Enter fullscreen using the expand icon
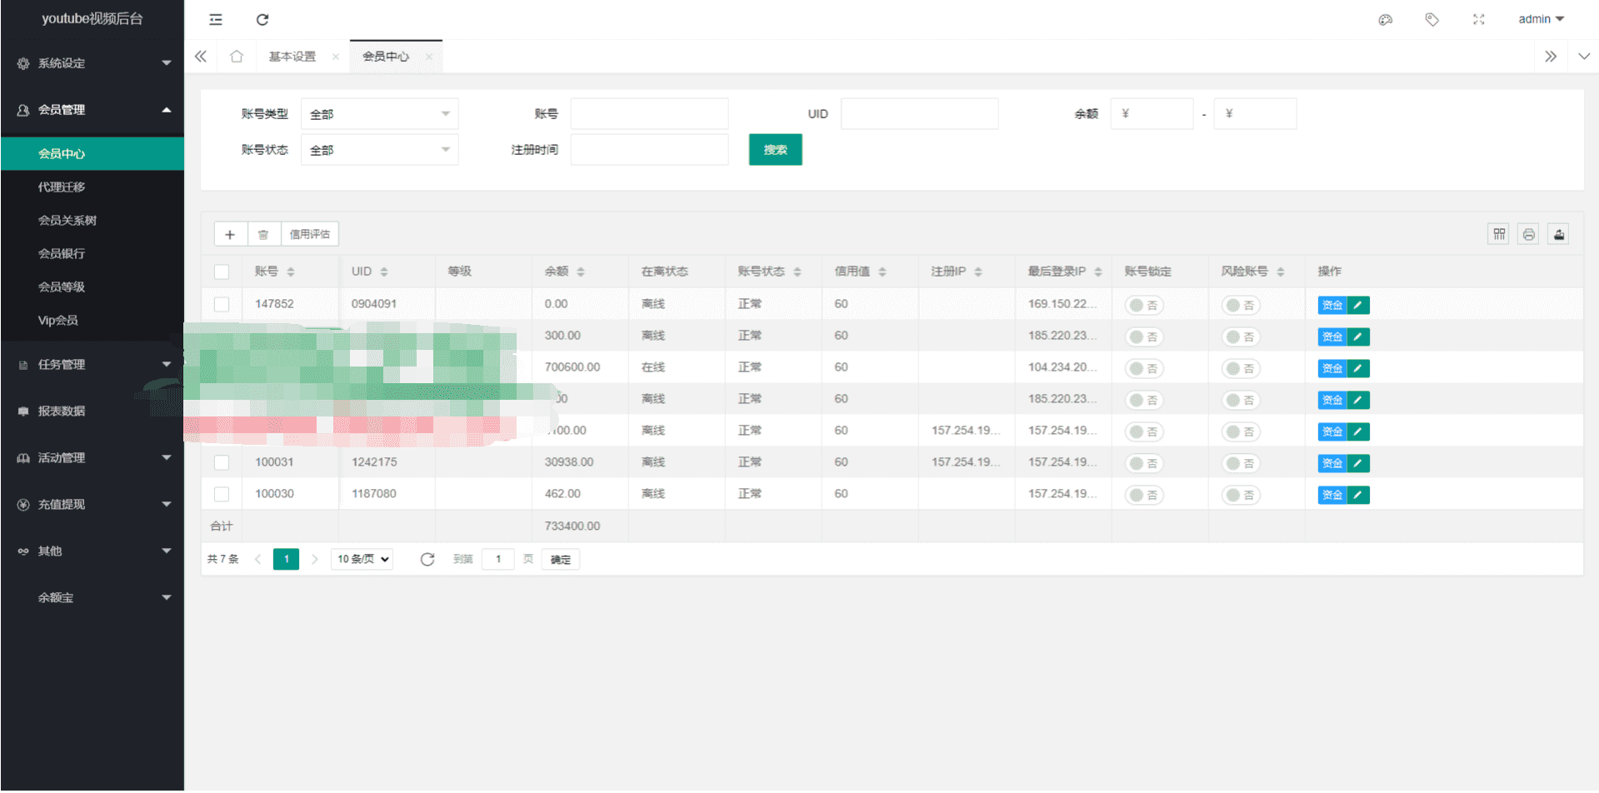 (x=1478, y=19)
